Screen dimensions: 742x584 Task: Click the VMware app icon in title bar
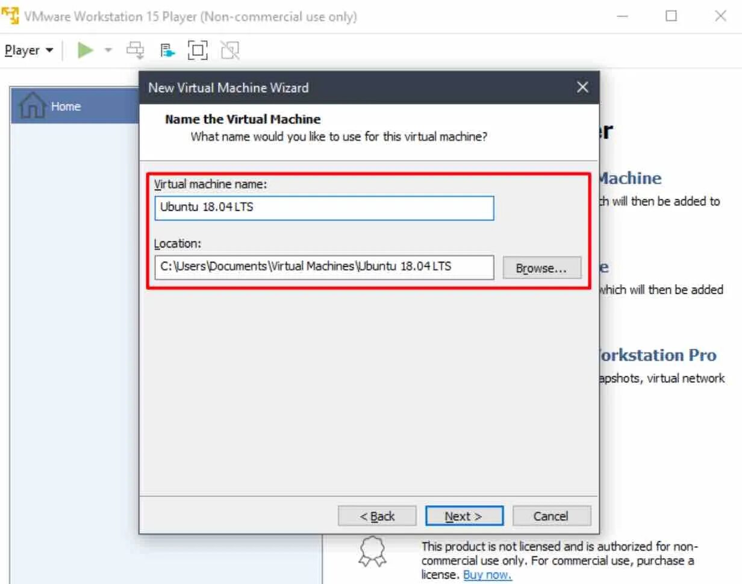coord(11,16)
